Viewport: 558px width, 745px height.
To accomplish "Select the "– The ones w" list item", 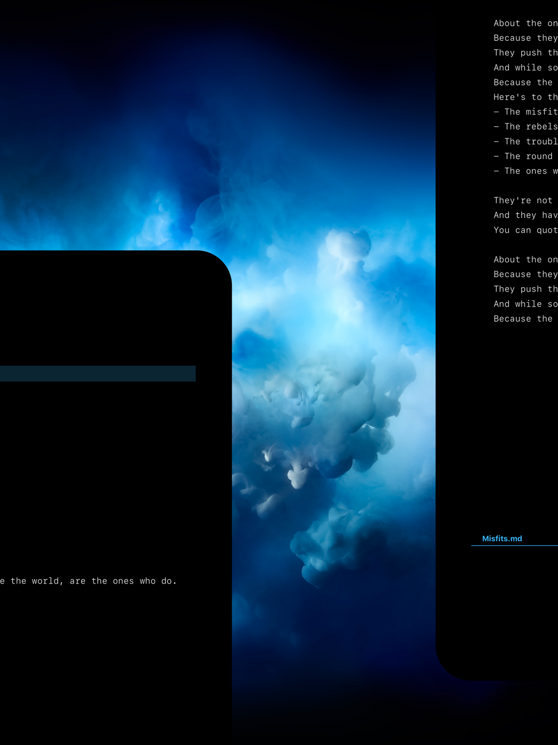I will point(525,171).
